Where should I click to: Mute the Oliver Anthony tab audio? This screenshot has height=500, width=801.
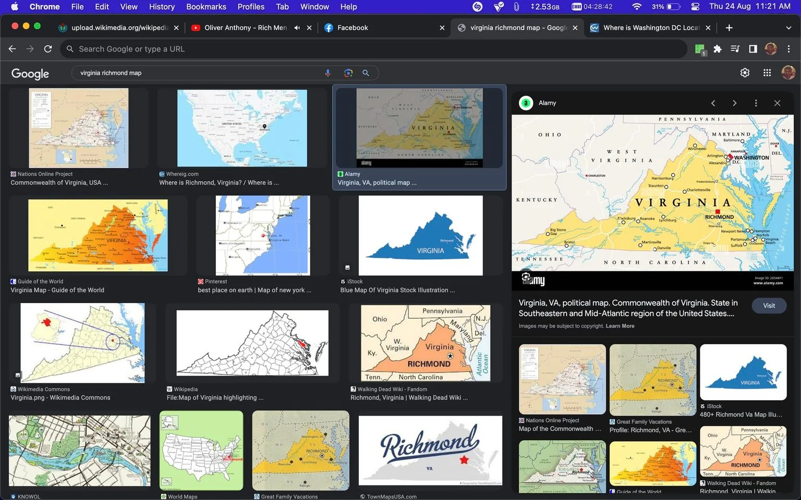pyautogui.click(x=297, y=28)
